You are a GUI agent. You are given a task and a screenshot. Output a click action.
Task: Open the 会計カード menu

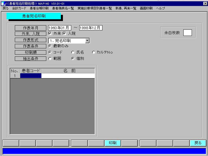tap(19, 8)
